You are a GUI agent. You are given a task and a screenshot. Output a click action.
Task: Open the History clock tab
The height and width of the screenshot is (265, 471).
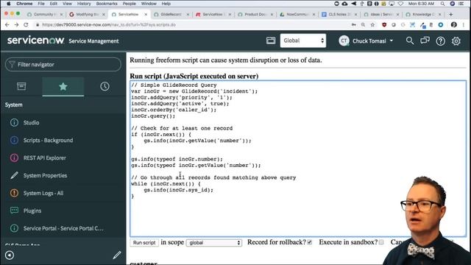105,87
